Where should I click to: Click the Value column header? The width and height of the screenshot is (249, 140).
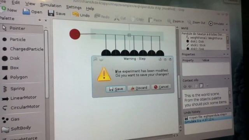(206, 60)
